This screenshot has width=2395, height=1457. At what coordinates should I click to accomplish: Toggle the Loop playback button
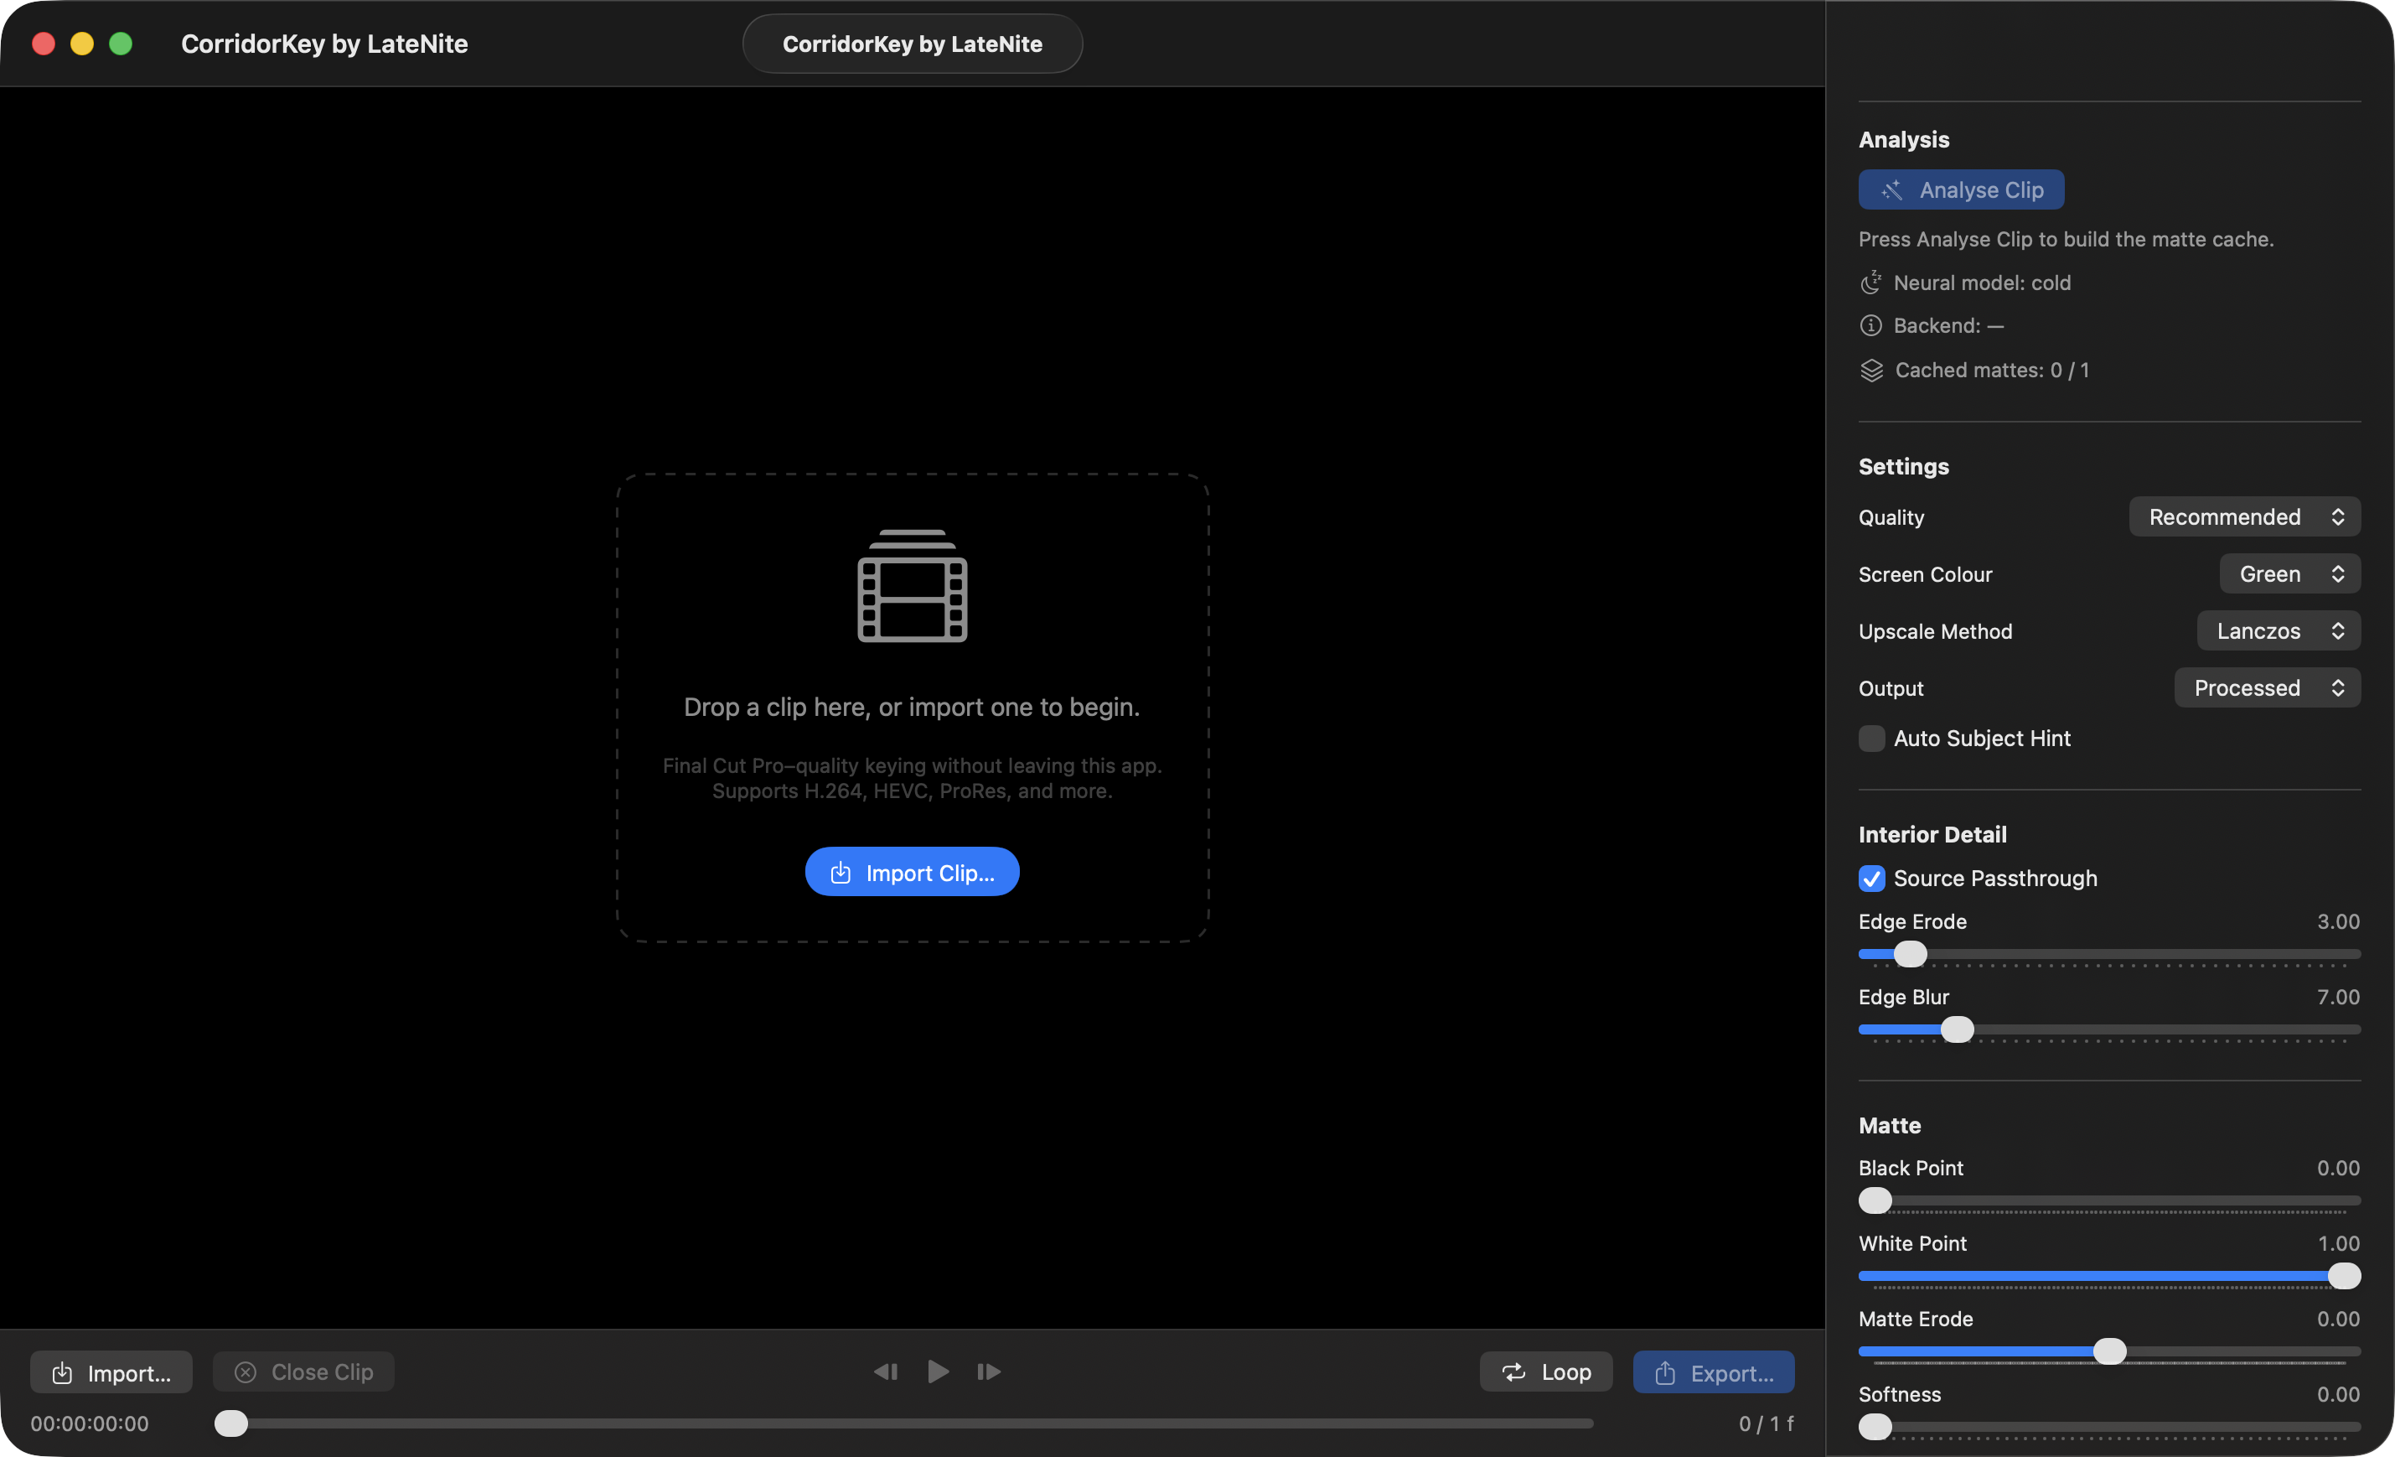coord(1545,1371)
